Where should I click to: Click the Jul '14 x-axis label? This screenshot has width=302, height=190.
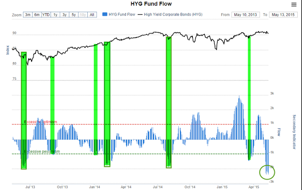click(159, 187)
